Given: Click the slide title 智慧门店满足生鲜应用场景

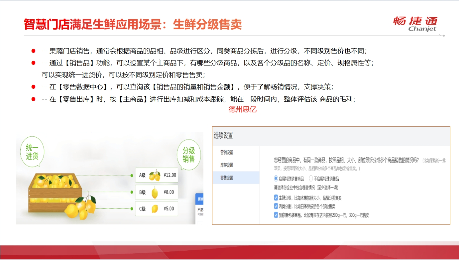Looking at the screenshot, I should pyautogui.click(x=93, y=25).
